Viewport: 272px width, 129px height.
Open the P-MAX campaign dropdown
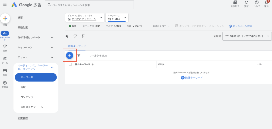pyautogui.click(x=117, y=18)
